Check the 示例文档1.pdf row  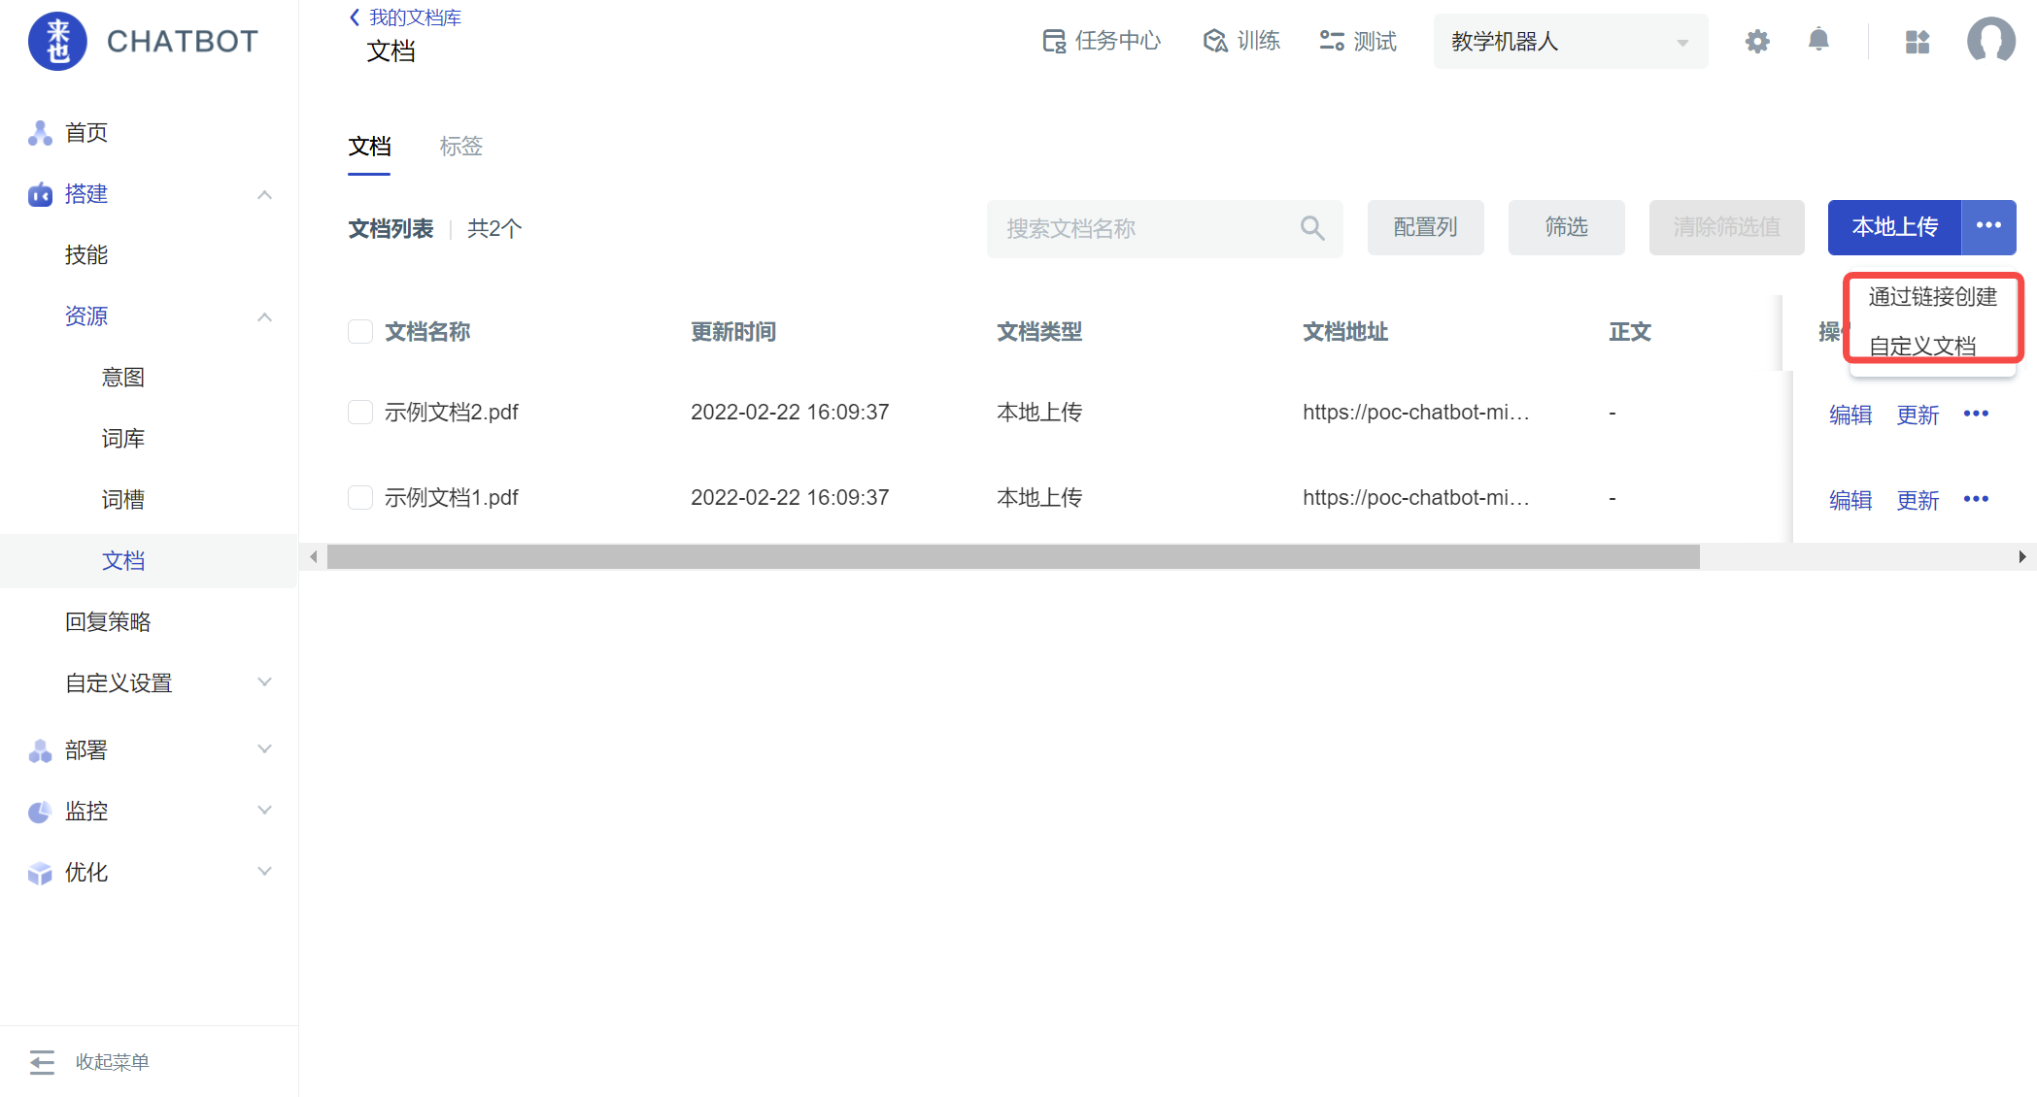[360, 498]
